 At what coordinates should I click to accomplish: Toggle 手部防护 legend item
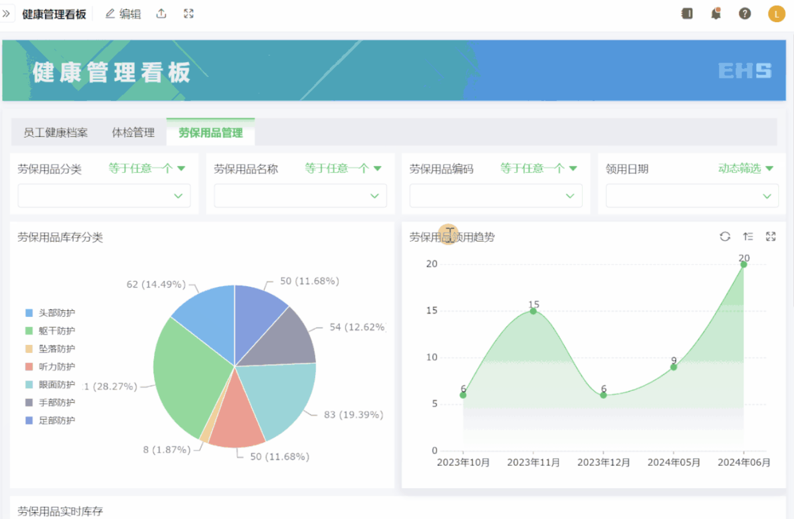50,402
